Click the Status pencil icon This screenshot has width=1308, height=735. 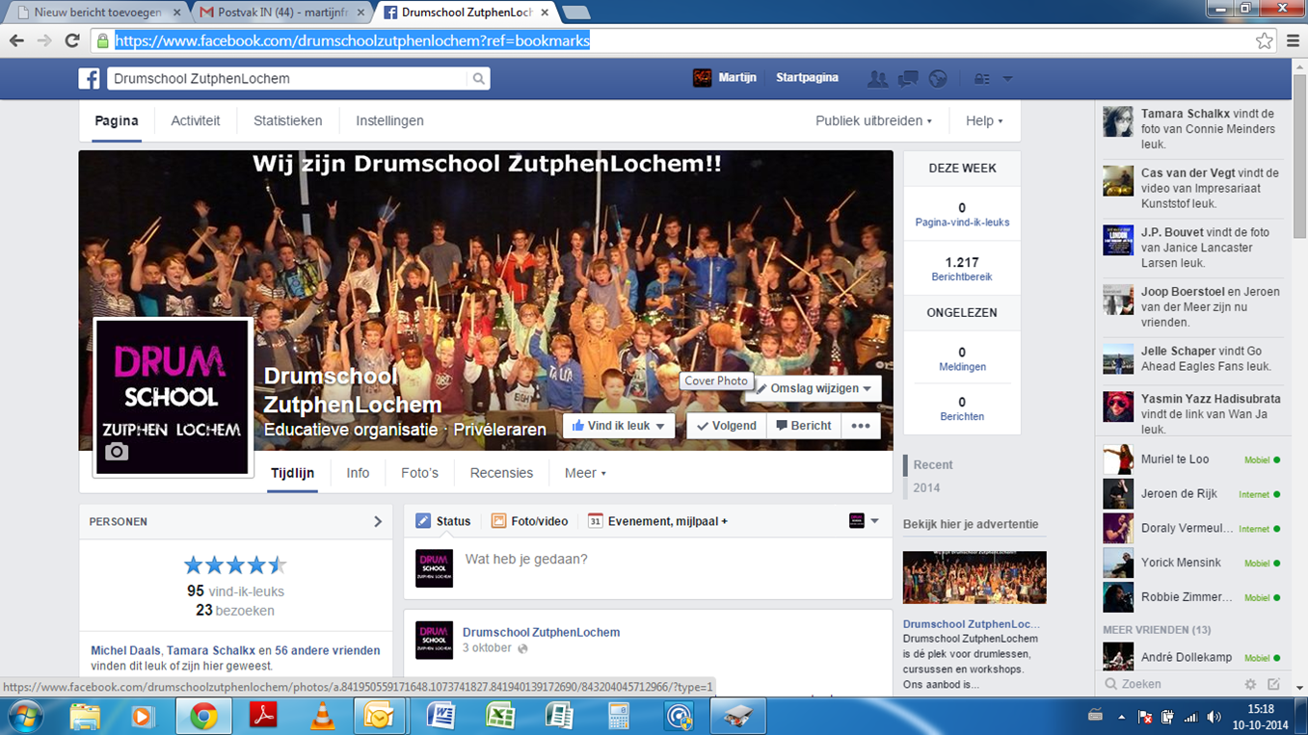[423, 521]
